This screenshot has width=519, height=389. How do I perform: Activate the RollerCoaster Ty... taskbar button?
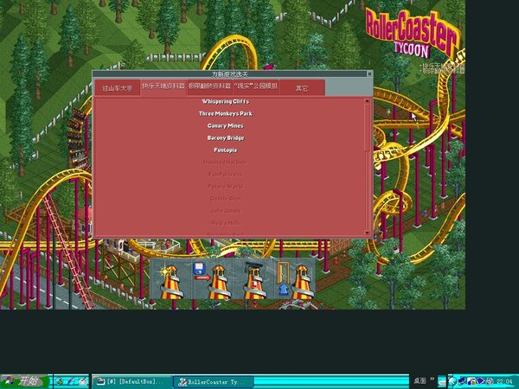[213, 382]
